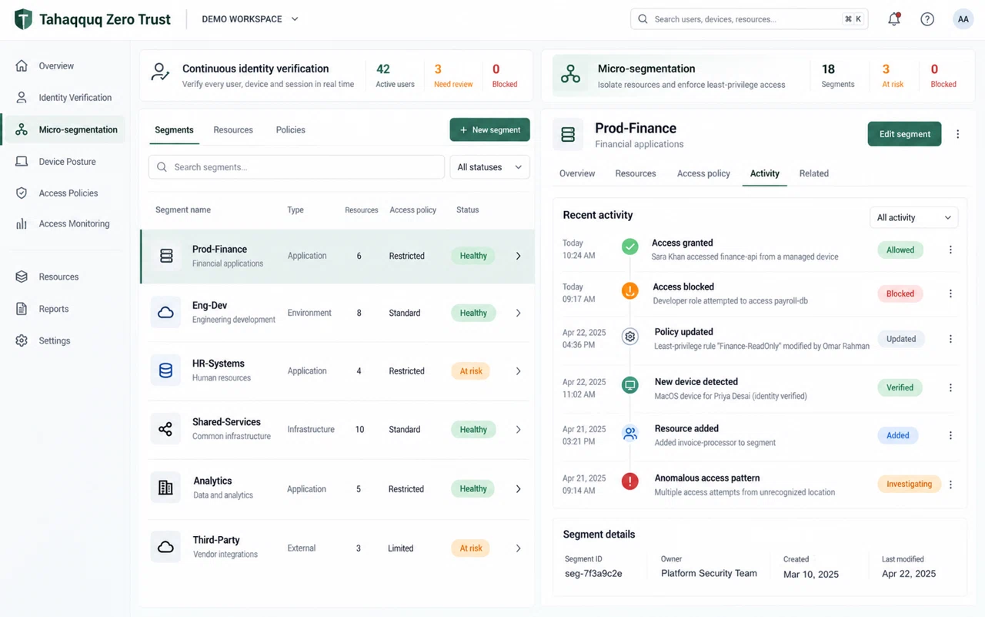985x617 pixels.
Task: Click the Search segments field
Action: [x=296, y=167]
